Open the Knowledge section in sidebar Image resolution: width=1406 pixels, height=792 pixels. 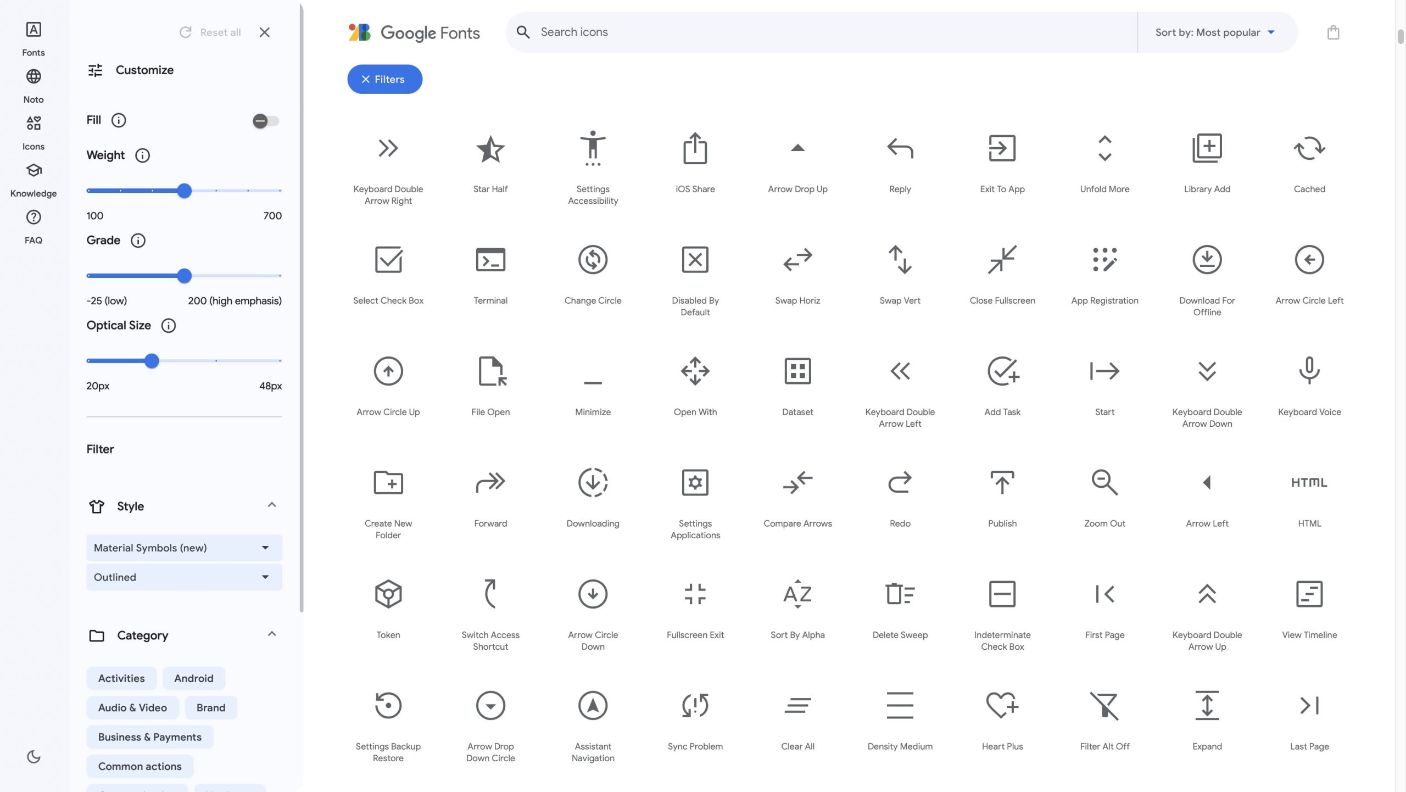34,179
